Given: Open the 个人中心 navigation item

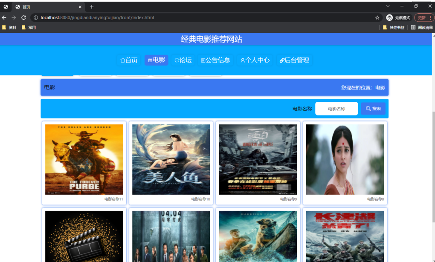Looking at the screenshot, I should 255,60.
